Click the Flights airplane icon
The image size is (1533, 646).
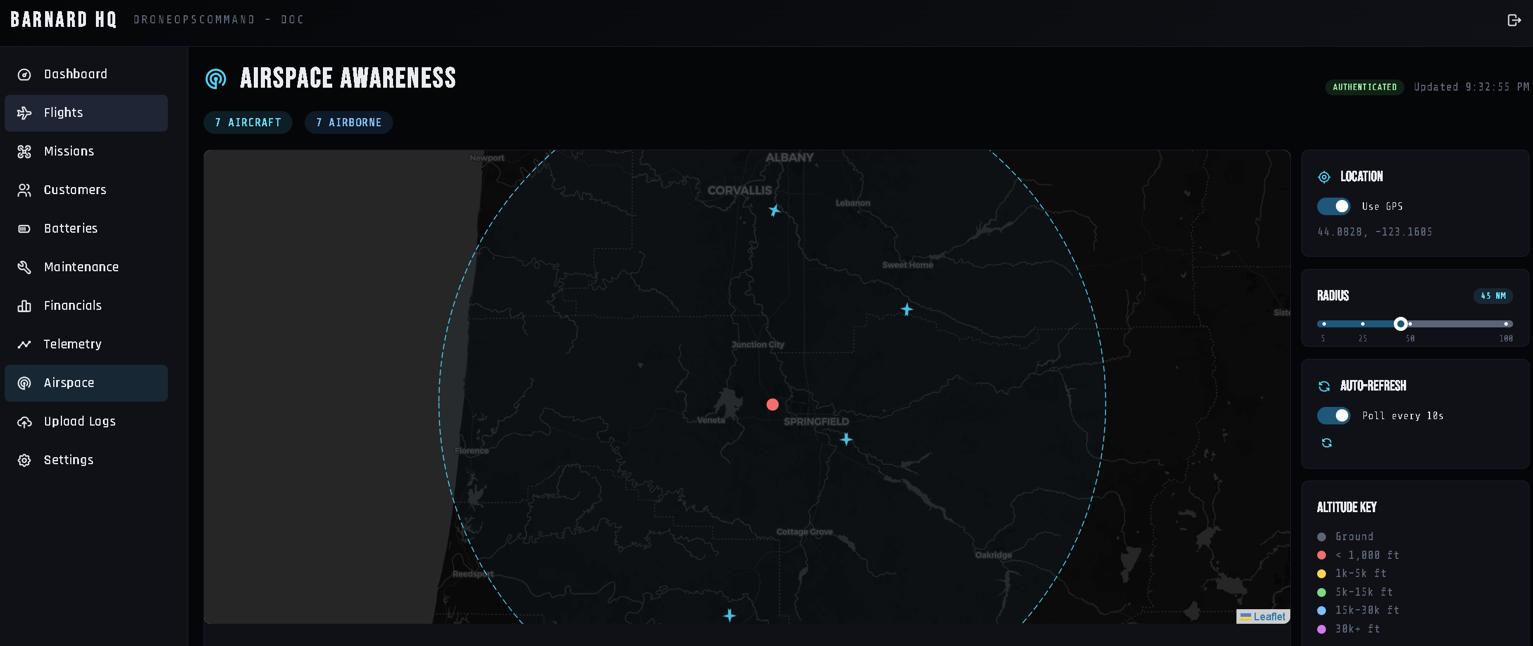tap(25, 113)
